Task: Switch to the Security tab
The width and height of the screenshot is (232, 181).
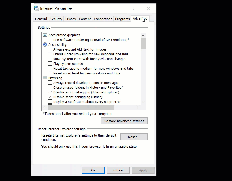Action: [x=56, y=19]
